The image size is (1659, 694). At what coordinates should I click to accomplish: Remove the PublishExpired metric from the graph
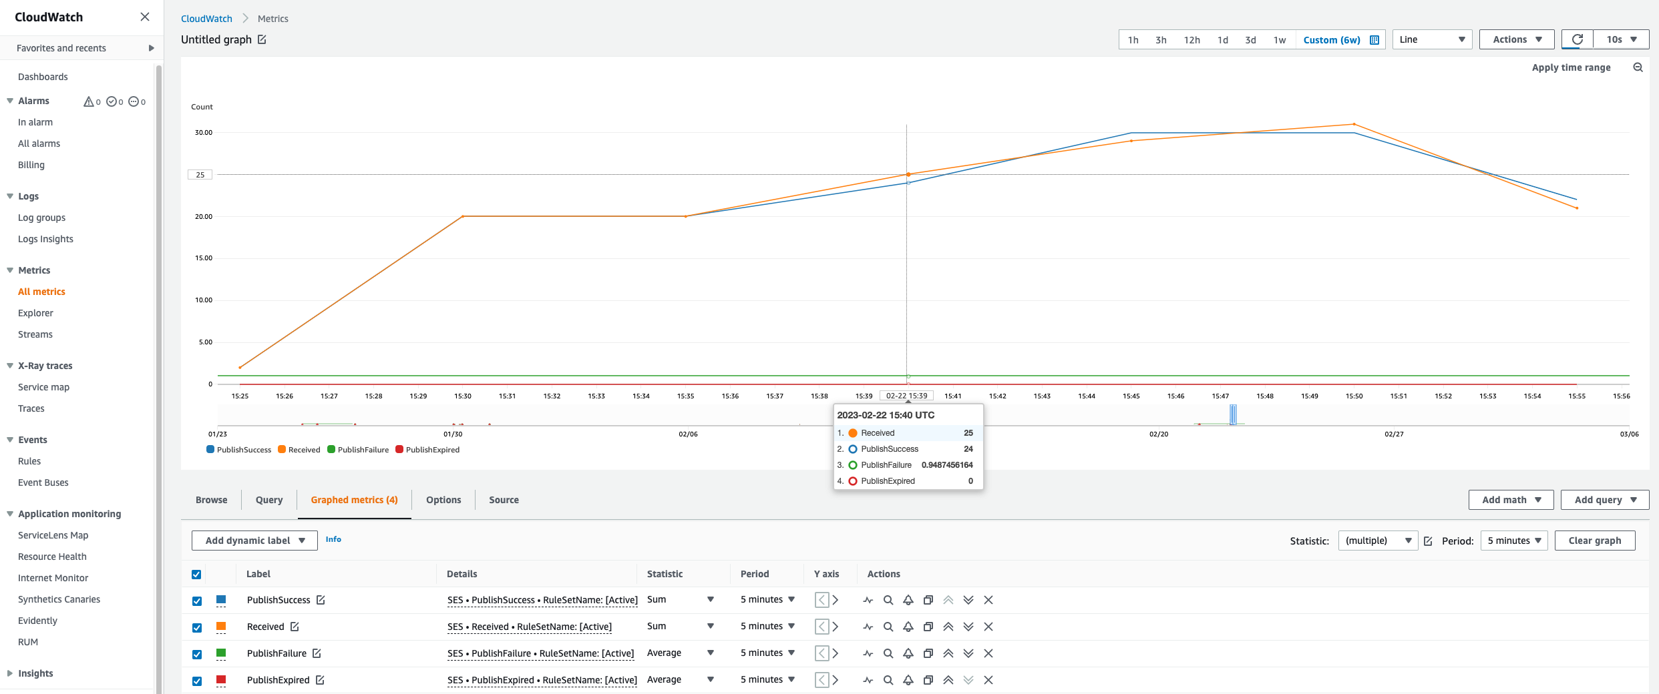(988, 680)
